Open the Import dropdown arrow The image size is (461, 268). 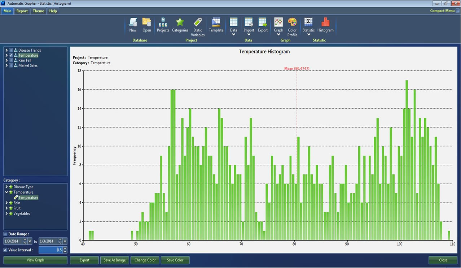click(x=249, y=35)
